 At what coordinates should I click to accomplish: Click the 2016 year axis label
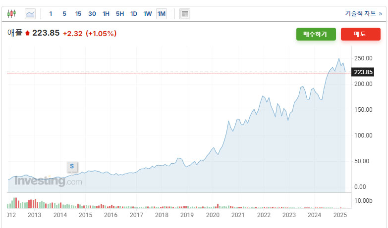[111, 215]
